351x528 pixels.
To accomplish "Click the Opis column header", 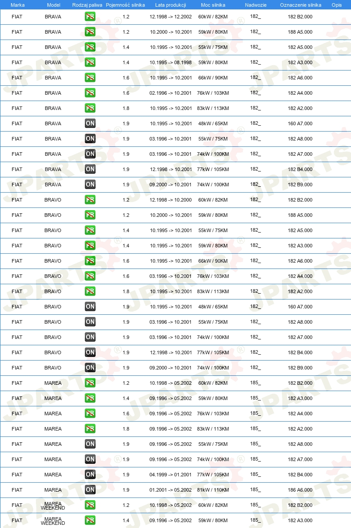I will coord(337,5).
